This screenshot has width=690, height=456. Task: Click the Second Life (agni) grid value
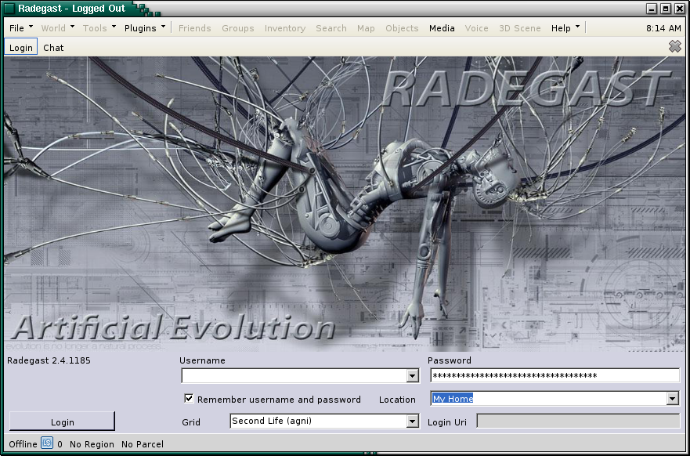click(x=272, y=421)
